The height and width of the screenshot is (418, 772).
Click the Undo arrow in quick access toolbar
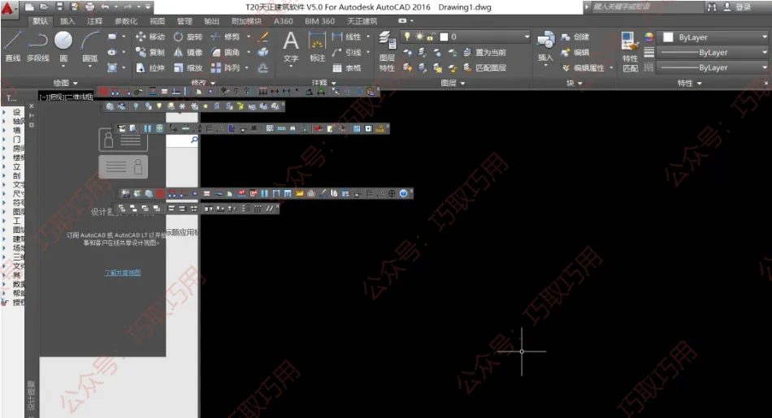click(105, 6)
